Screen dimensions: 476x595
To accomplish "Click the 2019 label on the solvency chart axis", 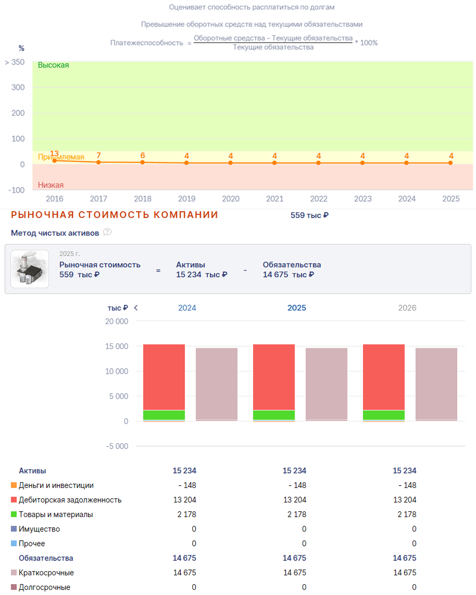I will pos(186,199).
